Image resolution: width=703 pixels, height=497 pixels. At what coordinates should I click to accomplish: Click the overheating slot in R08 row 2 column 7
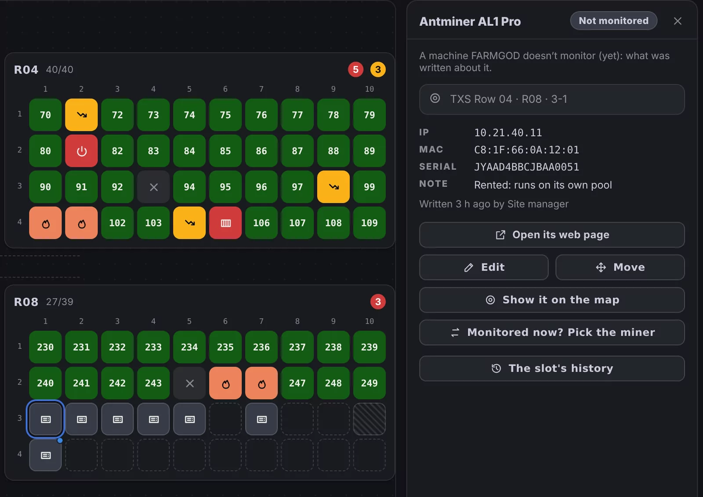[261, 383]
